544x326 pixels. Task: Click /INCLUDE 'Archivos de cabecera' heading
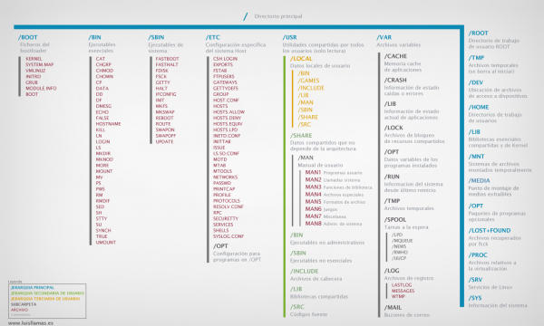[x=305, y=272]
